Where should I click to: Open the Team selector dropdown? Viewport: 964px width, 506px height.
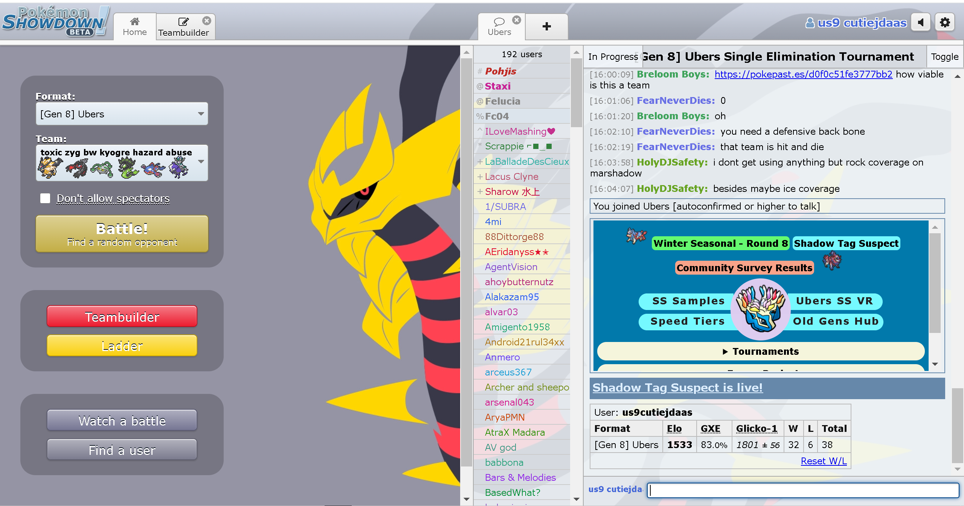[x=122, y=163]
